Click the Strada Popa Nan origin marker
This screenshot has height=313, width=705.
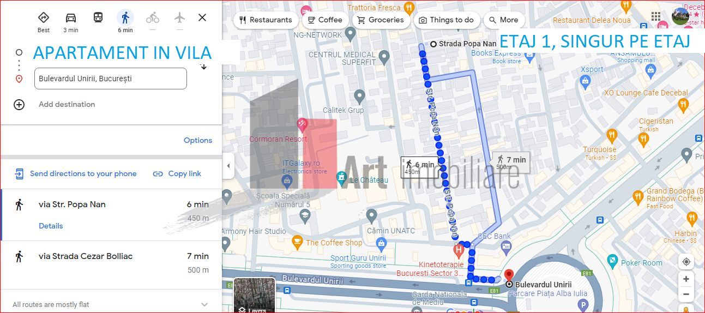pyautogui.click(x=433, y=44)
